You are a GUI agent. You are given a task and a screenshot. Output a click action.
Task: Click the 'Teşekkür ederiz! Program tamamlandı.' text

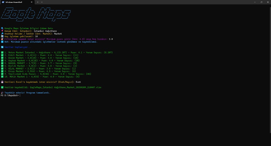point(27,93)
